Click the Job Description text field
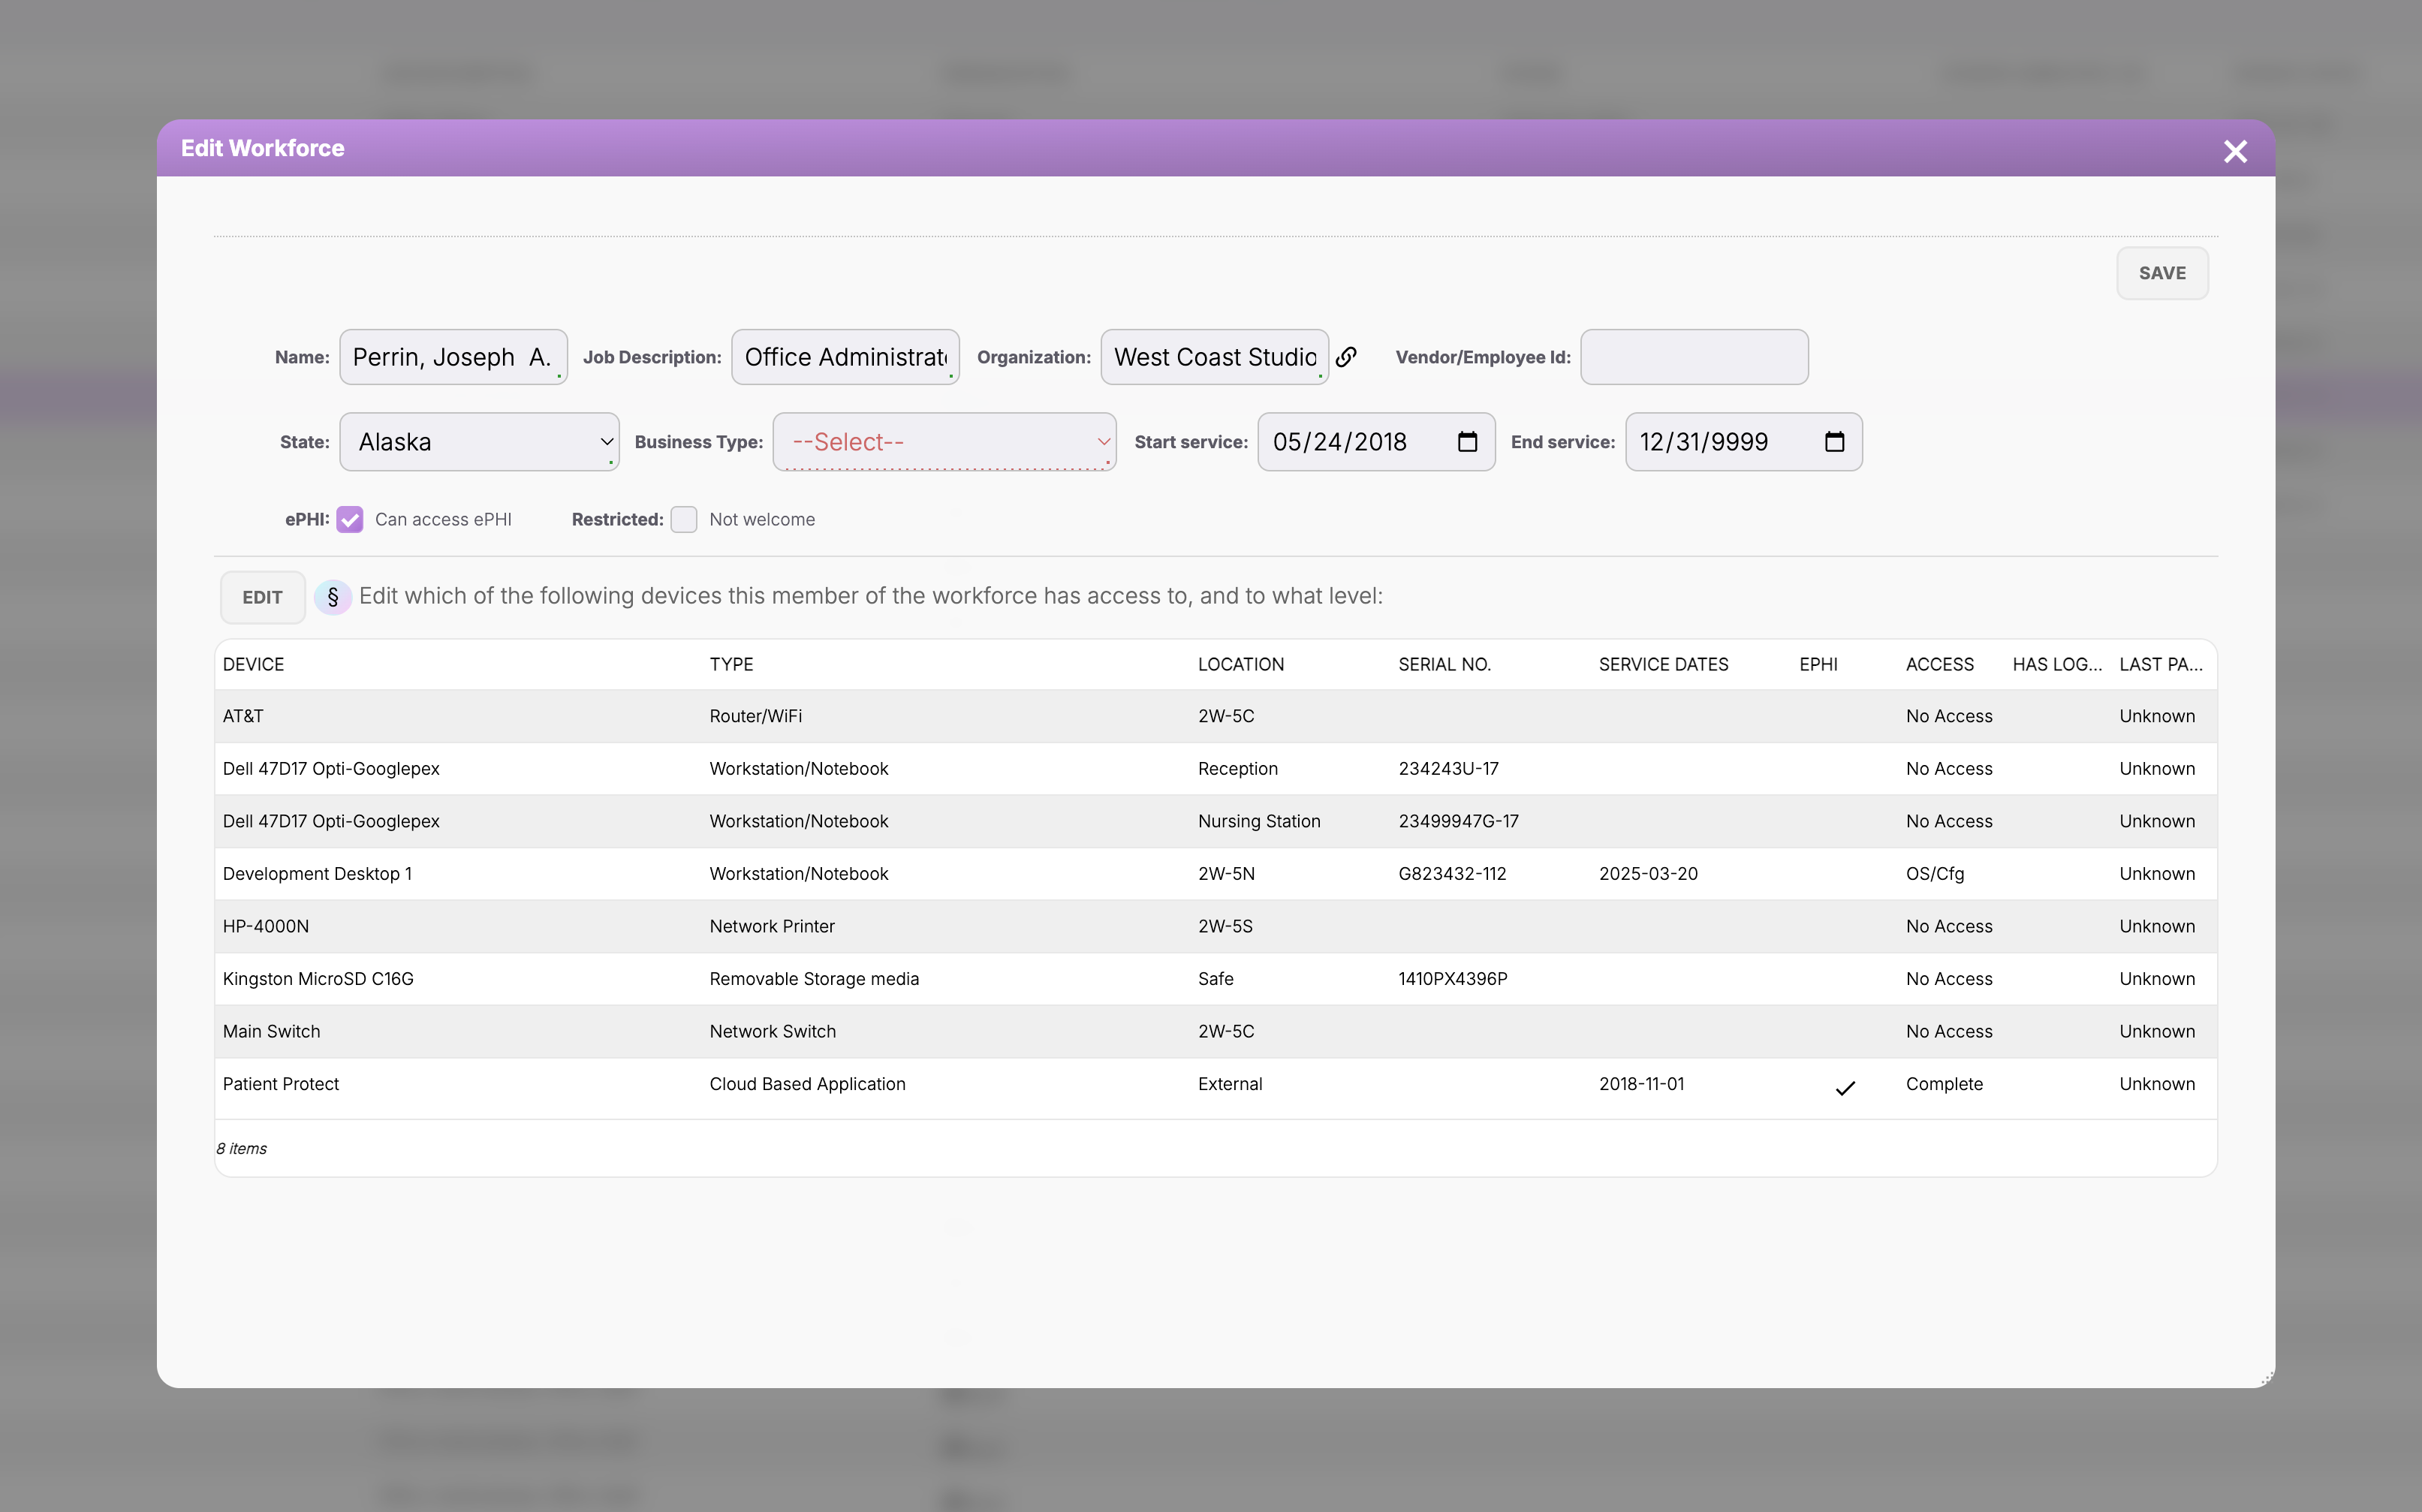 click(844, 357)
